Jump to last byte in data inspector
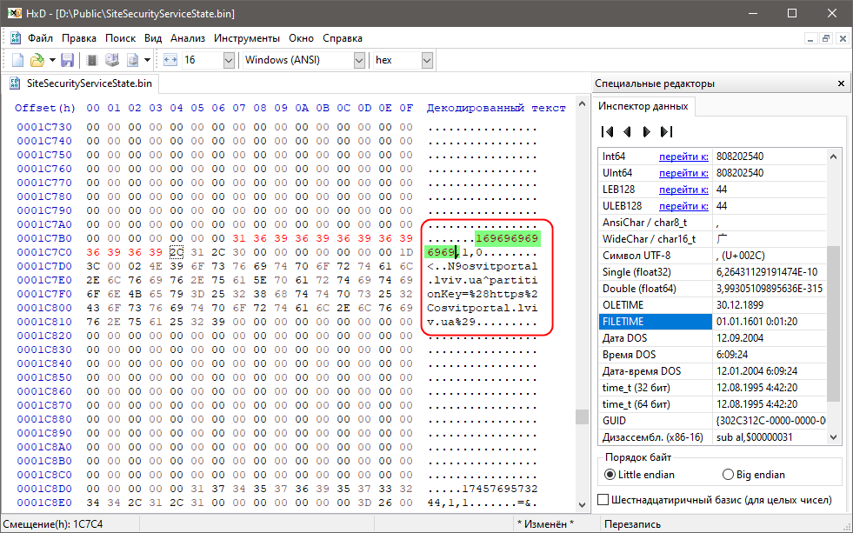Viewport: 853px width, 533px height. click(x=666, y=131)
